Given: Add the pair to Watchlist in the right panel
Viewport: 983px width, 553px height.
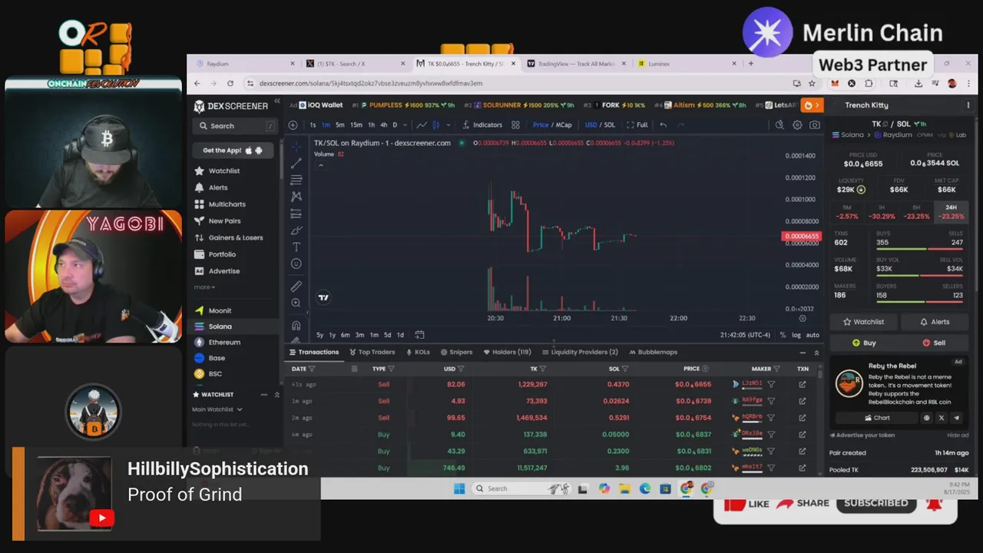Looking at the screenshot, I should click(864, 322).
